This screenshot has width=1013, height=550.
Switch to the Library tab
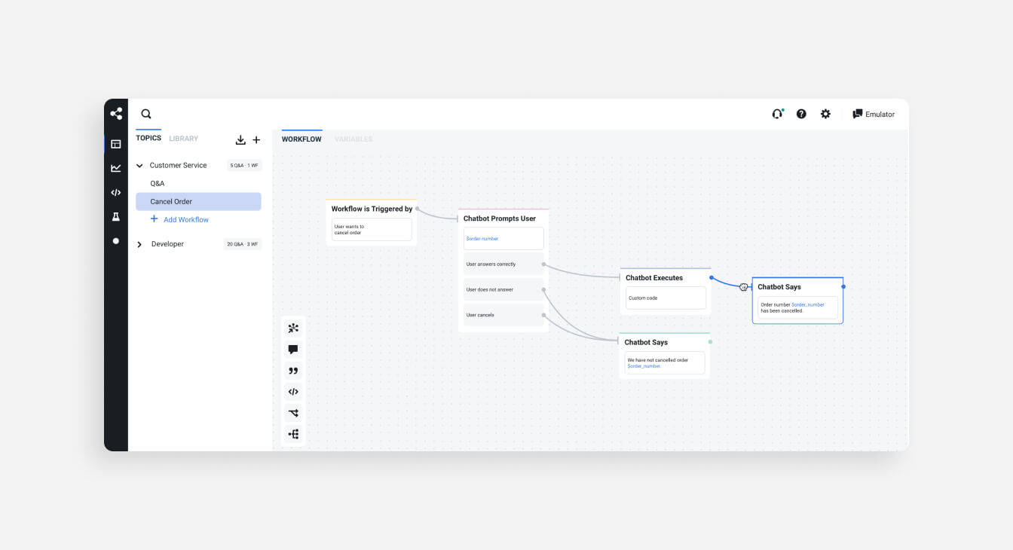(183, 139)
